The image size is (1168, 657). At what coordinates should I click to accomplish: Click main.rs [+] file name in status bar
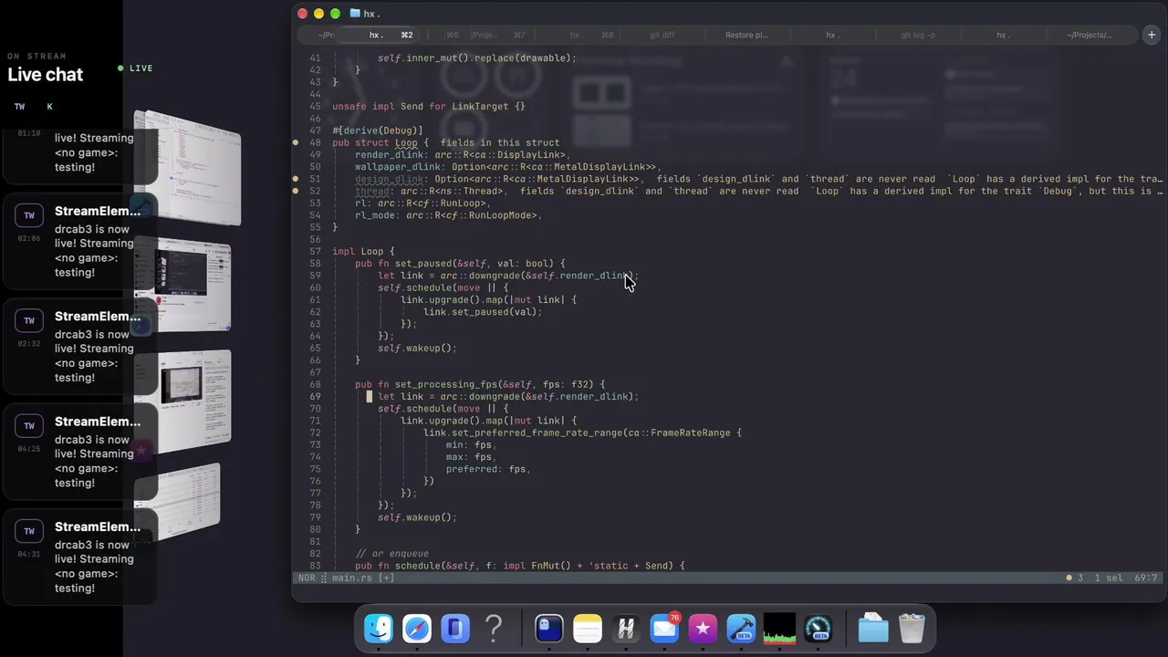(x=363, y=578)
